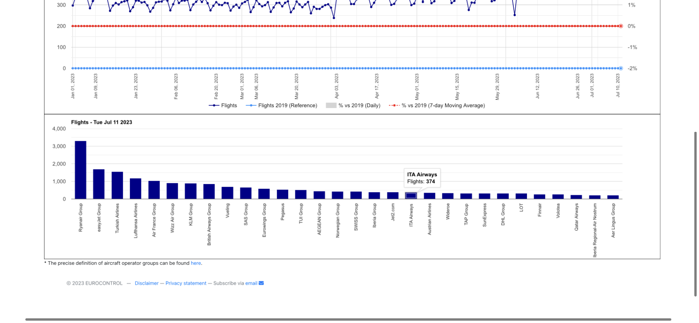Image resolution: width=699 pixels, height=323 pixels.
Task: Click the highlighted ITA Airways bar
Action: [411, 196]
